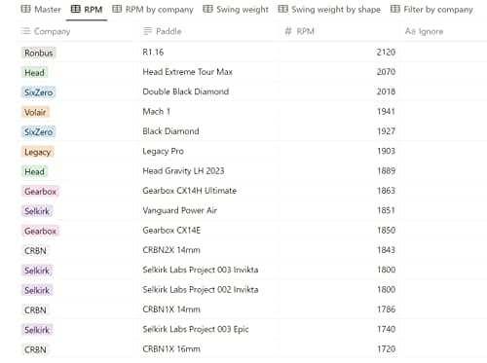The image size is (487, 363).
Task: Open the Company column header menu
Action: [x=77, y=31]
